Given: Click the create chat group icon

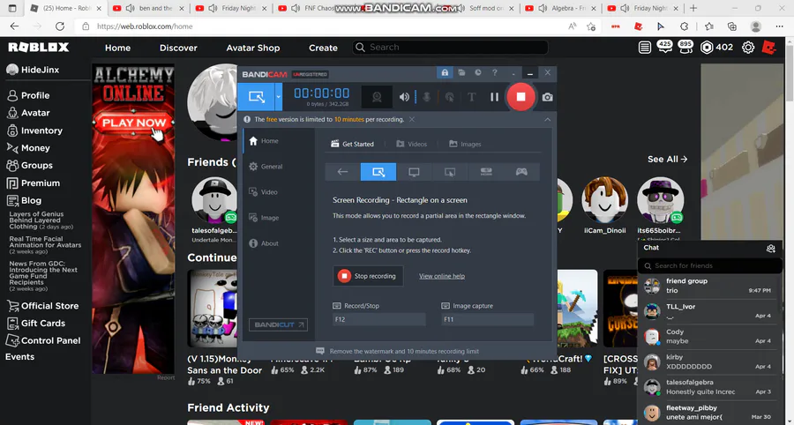Looking at the screenshot, I should click(x=771, y=248).
